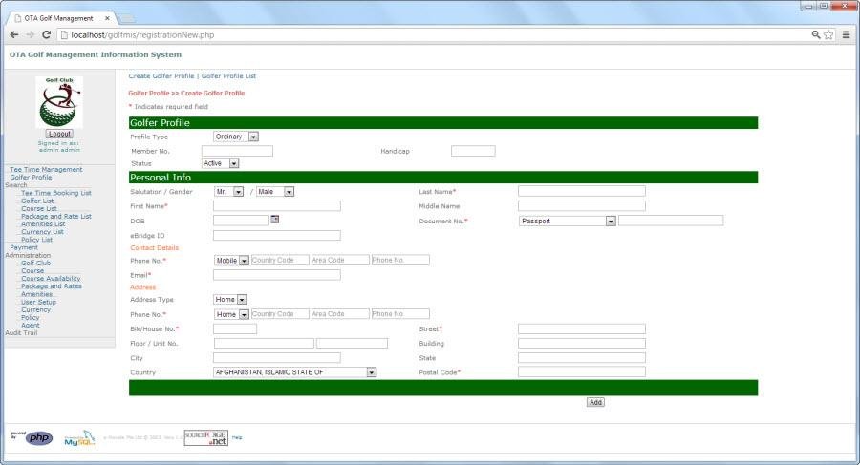Click the browser address bar URL
The width and height of the screenshot is (860, 465).
(x=142, y=34)
